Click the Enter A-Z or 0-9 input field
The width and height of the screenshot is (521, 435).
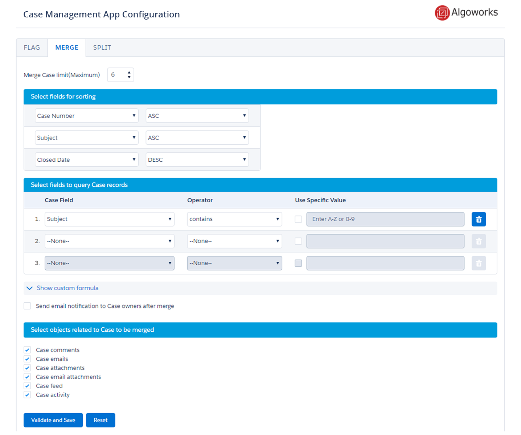pyautogui.click(x=385, y=219)
